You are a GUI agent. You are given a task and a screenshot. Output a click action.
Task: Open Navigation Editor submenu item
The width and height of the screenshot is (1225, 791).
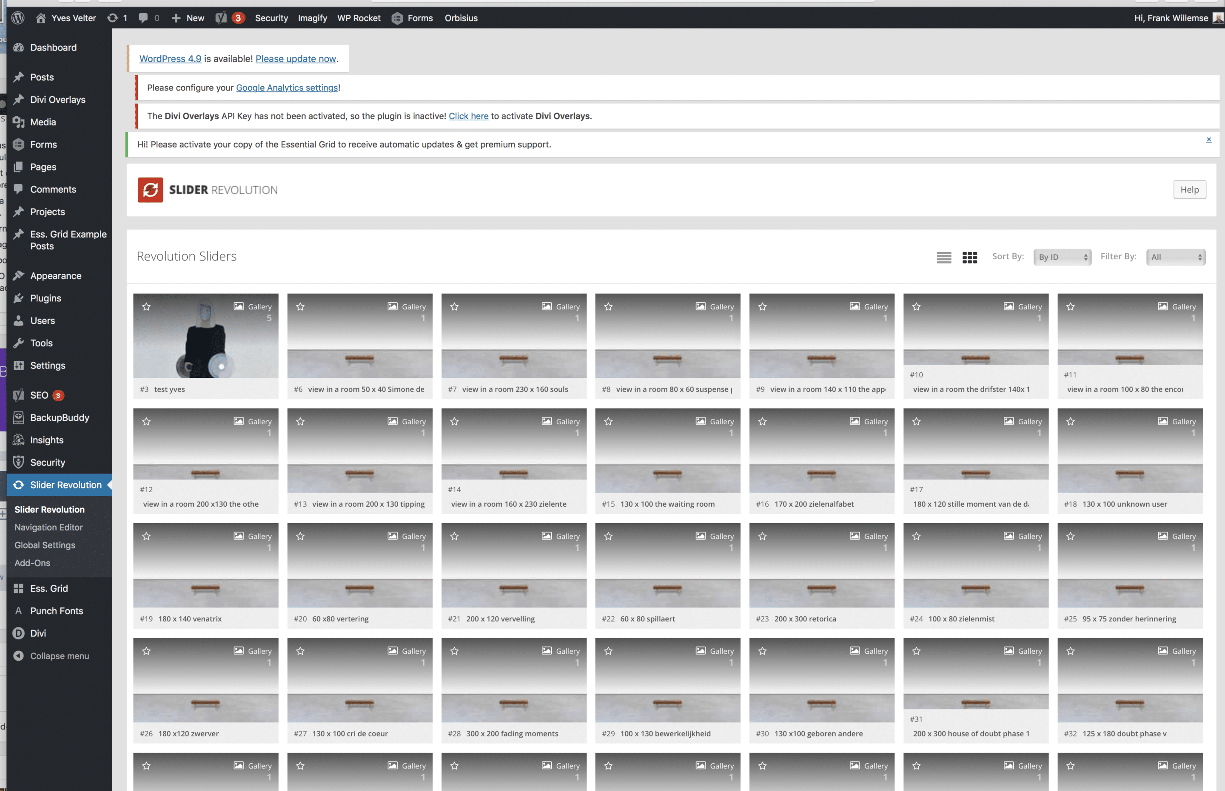coord(48,527)
